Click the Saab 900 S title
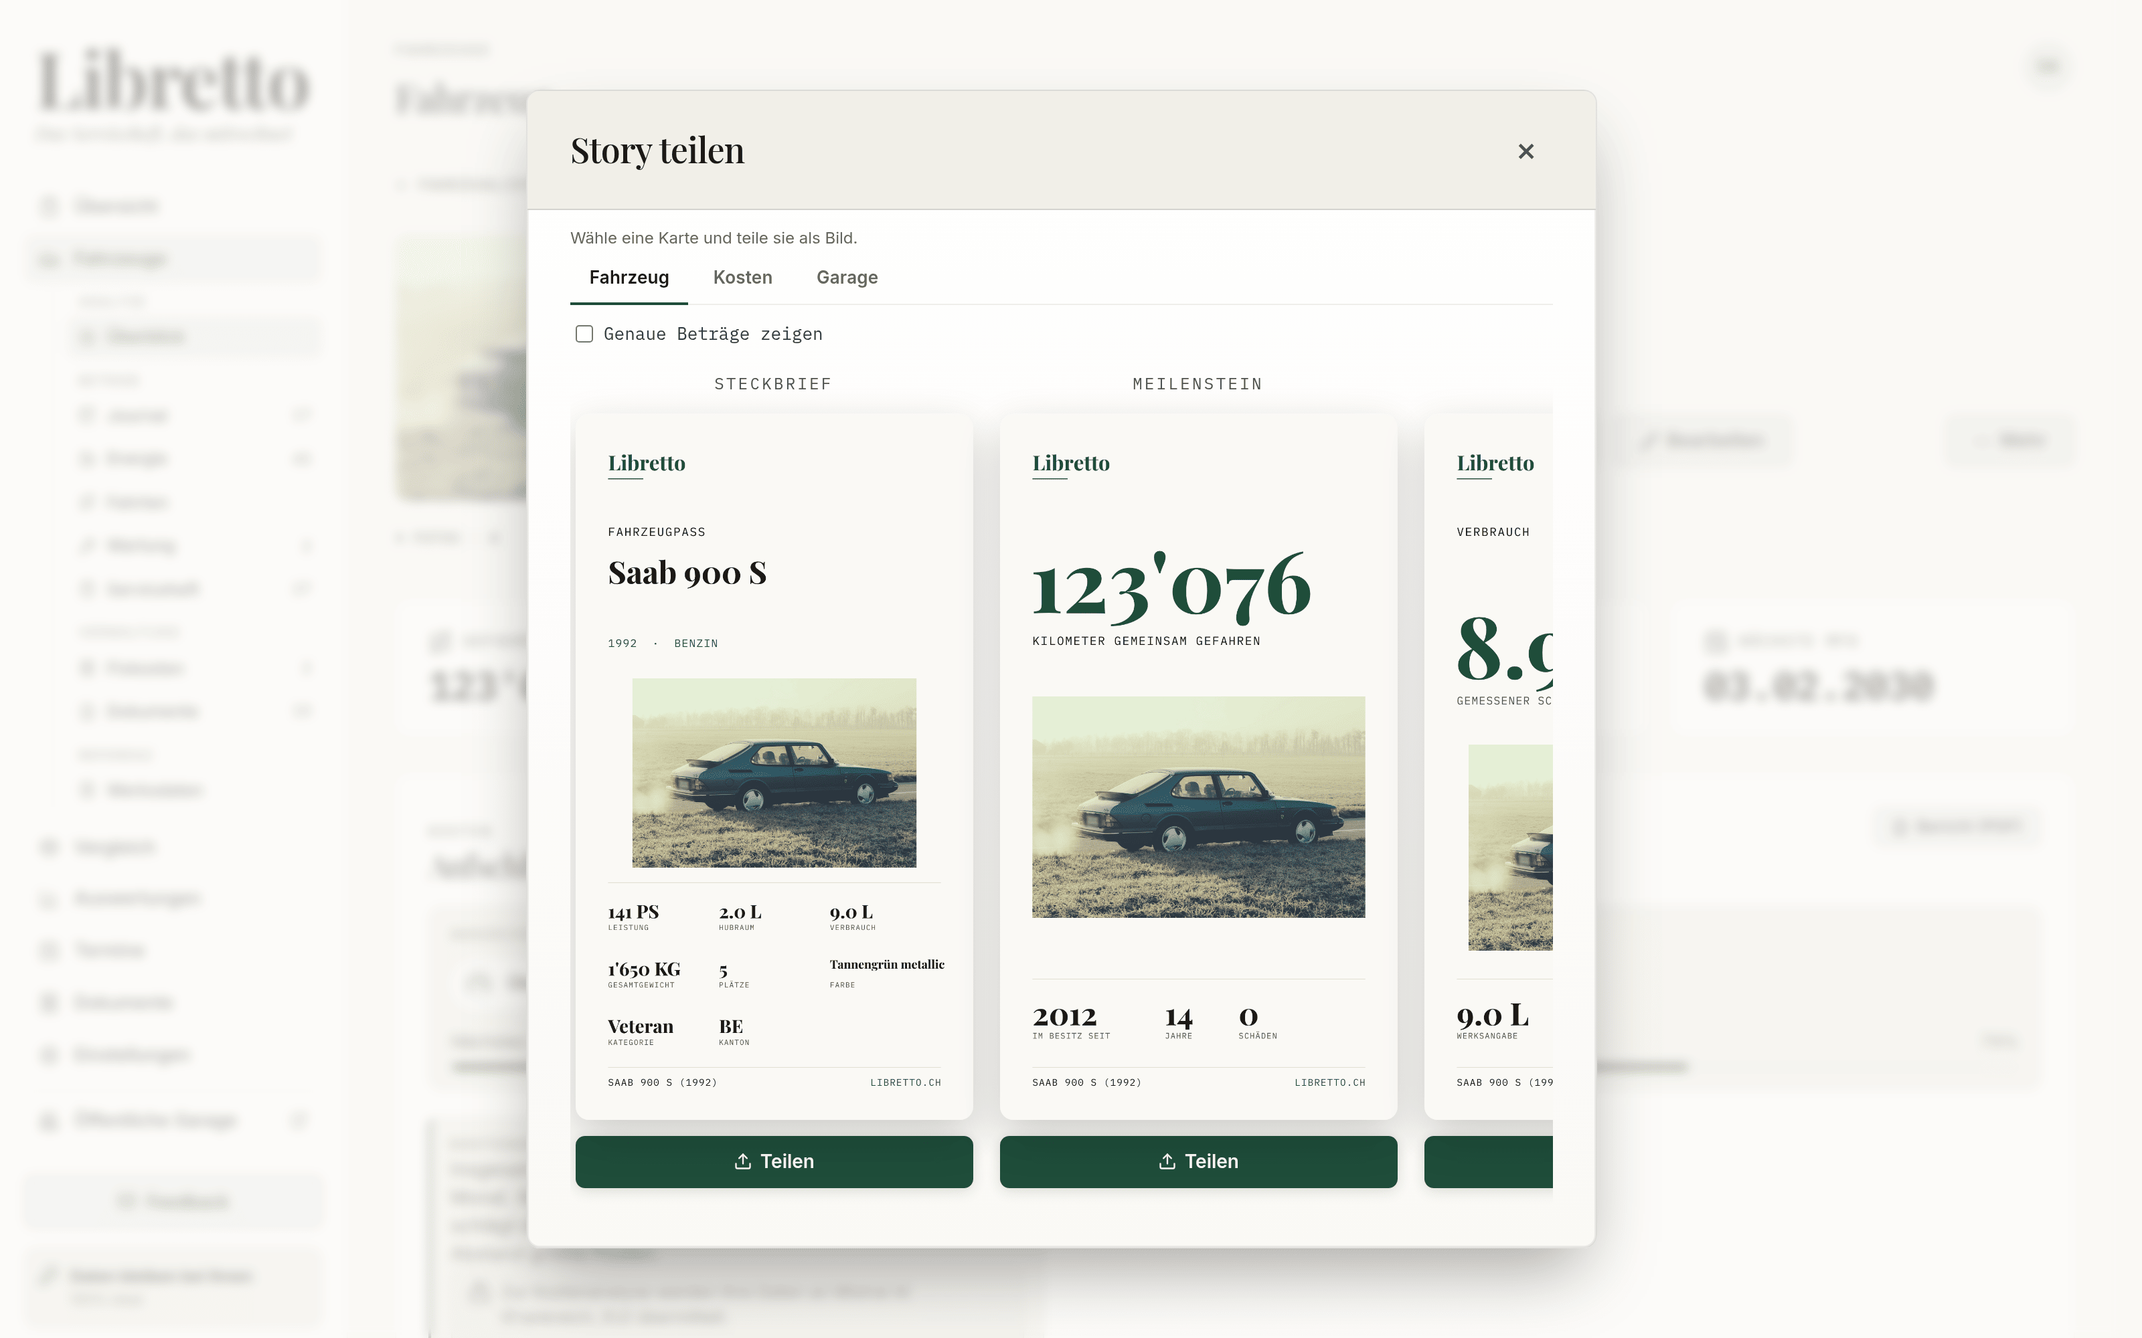The height and width of the screenshot is (1338, 2142). coord(687,573)
